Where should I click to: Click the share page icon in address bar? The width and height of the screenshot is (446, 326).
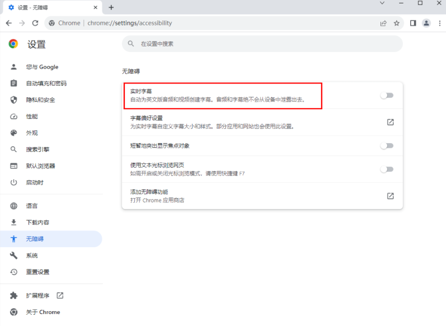(x=383, y=23)
